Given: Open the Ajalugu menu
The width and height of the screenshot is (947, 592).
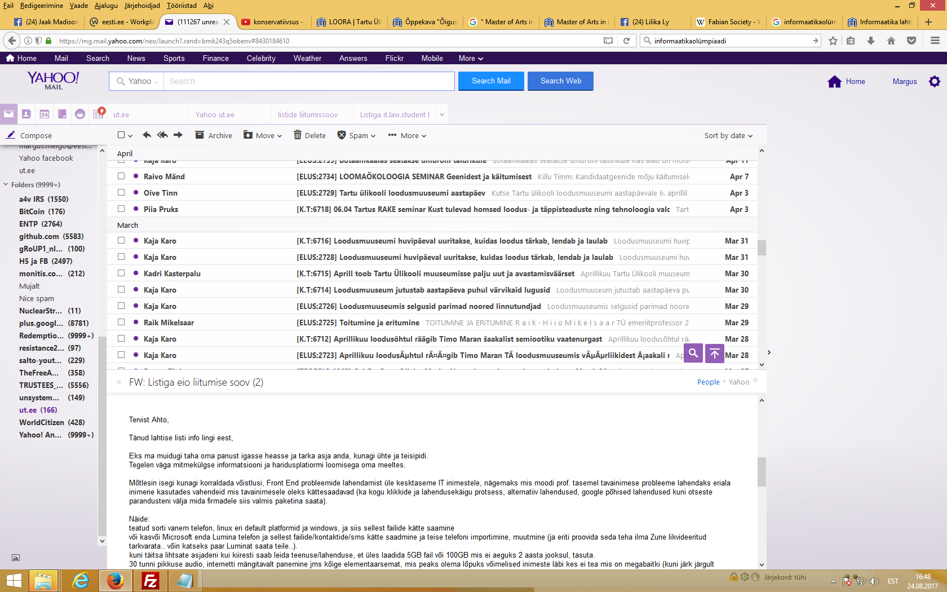Looking at the screenshot, I should tap(106, 6).
